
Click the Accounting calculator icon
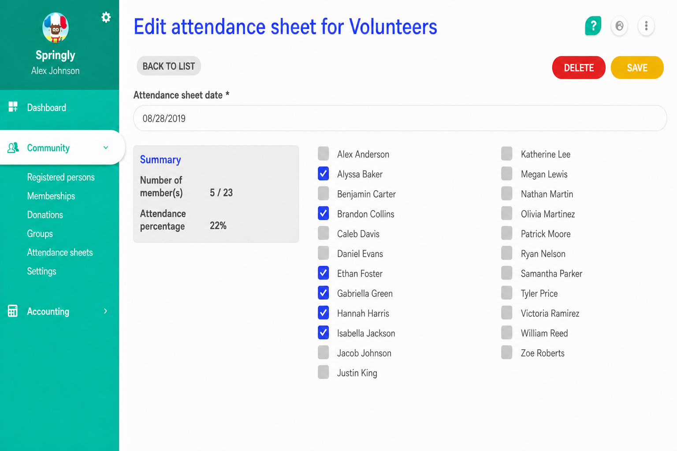(x=13, y=311)
